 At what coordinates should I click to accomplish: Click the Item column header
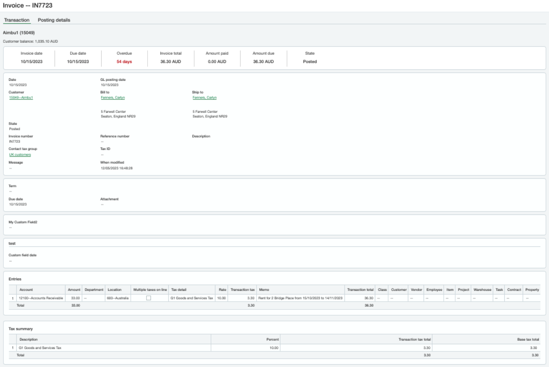[x=450, y=290]
